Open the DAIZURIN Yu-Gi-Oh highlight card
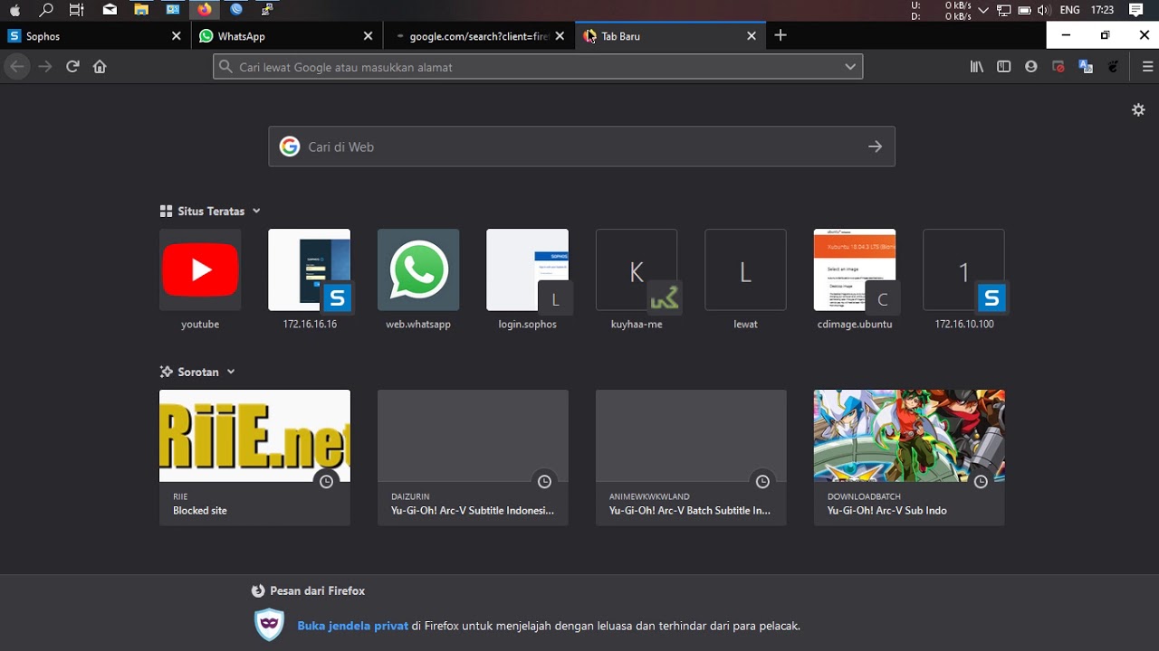This screenshot has width=1159, height=651. (x=473, y=458)
